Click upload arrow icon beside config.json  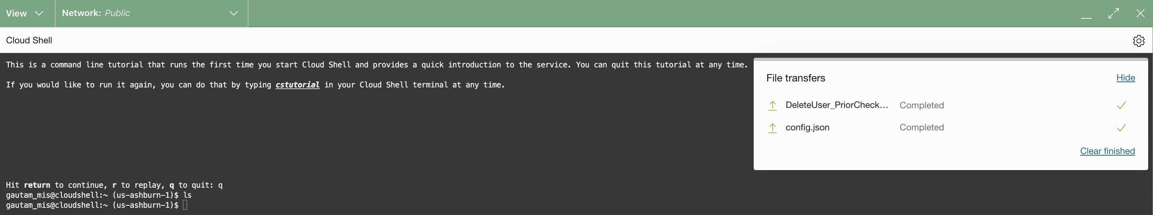tap(773, 128)
